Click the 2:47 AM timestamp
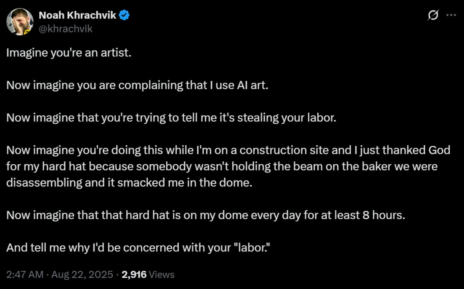The height and width of the screenshot is (289, 464). point(25,275)
